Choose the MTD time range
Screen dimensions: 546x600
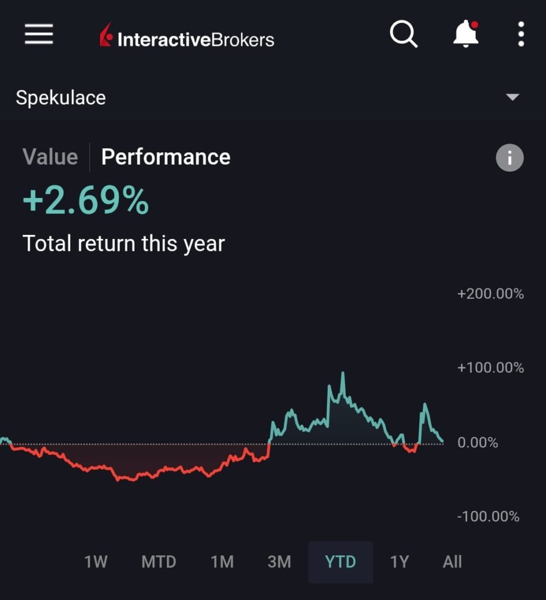click(159, 562)
